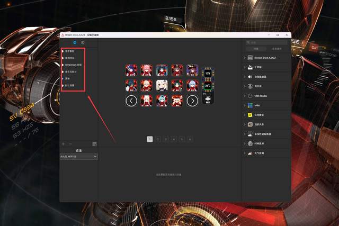Click the list icon beside plus and minus

(94, 144)
